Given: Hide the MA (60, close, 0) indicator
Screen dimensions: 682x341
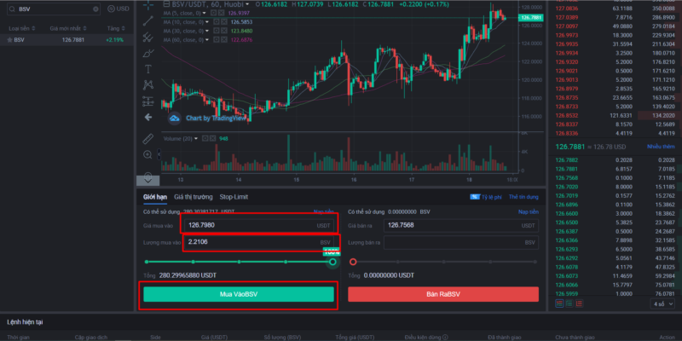Looking at the screenshot, I should point(217,40).
